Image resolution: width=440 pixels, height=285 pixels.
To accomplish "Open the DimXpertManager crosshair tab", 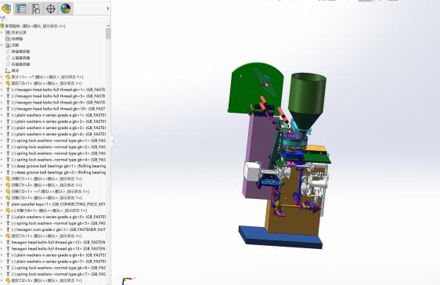I will (x=51, y=9).
